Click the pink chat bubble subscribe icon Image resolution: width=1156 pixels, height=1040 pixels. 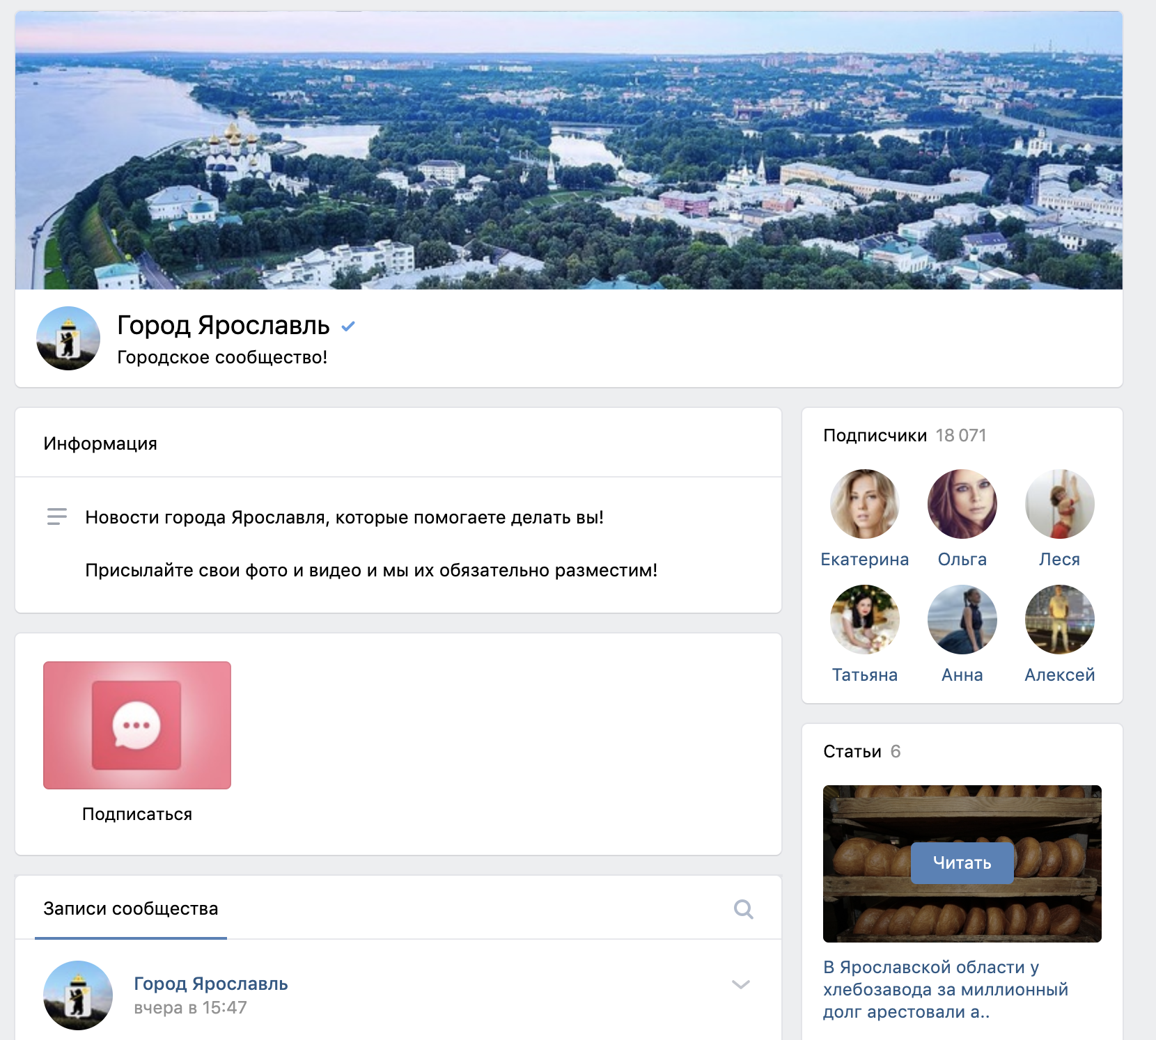tap(136, 725)
